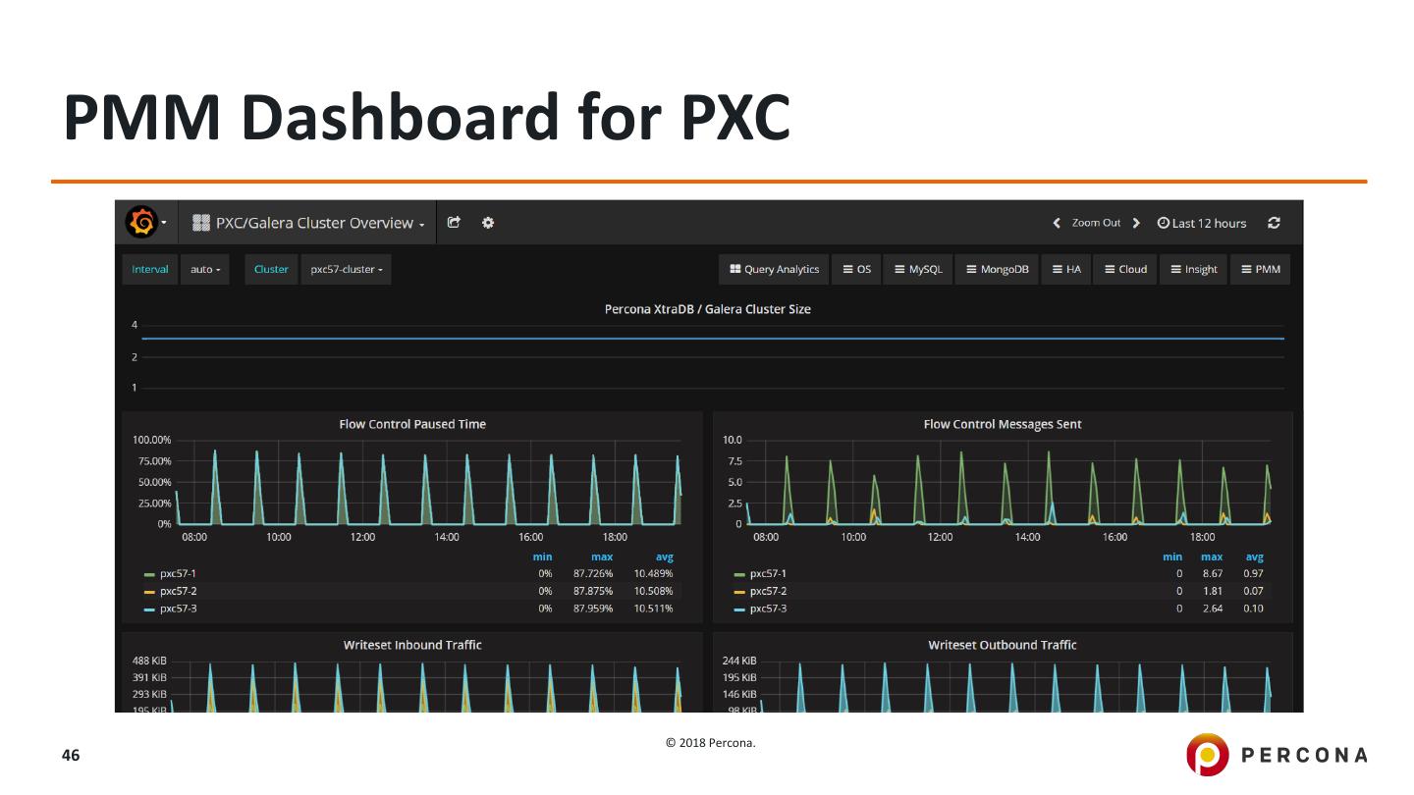Viewport: 1414px width, 795px height.
Task: Toggle pxc57-2 series in Flow Control Messages Sent legend
Action: click(768, 591)
